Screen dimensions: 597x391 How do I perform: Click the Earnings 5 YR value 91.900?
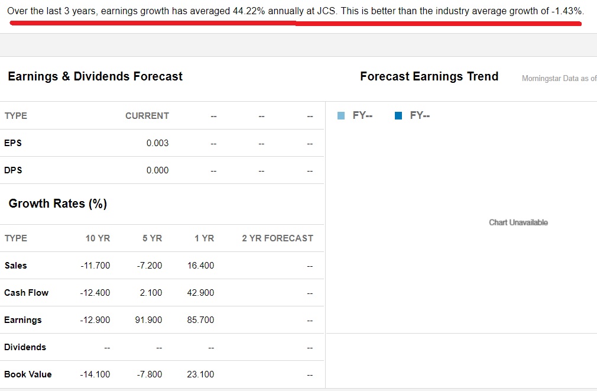click(148, 320)
